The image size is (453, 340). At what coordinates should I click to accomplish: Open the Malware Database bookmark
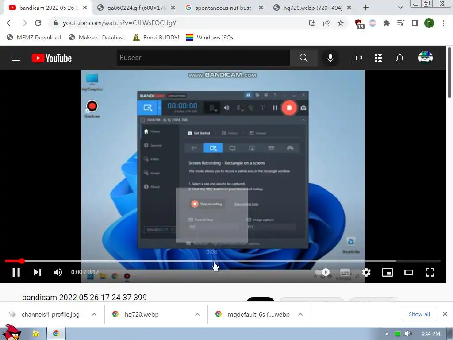click(97, 37)
